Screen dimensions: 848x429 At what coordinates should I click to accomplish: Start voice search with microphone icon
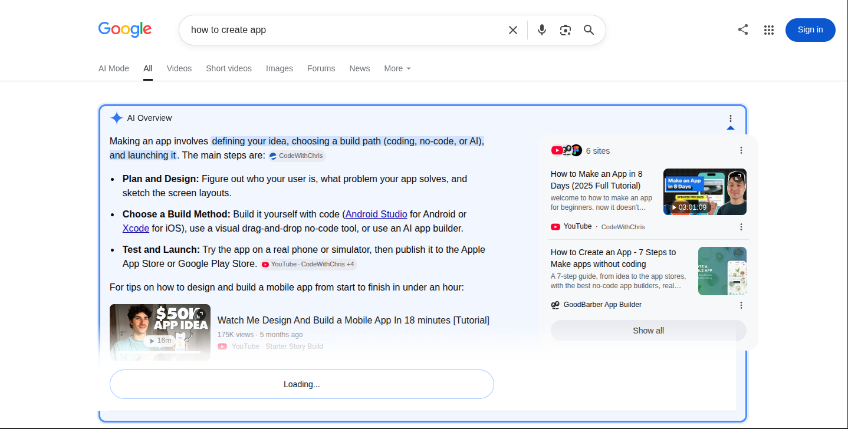coord(542,30)
